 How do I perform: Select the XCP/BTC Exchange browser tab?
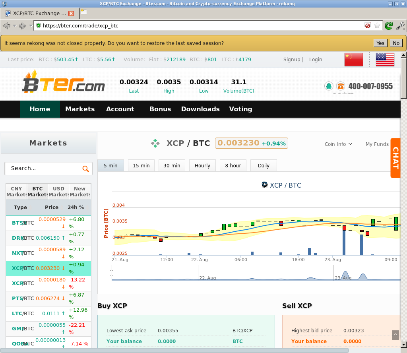point(39,14)
